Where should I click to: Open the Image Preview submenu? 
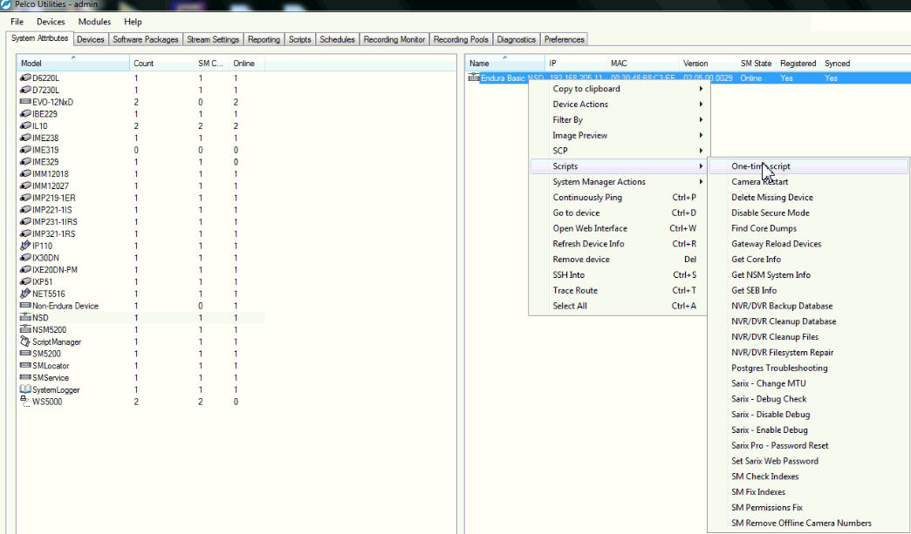pyautogui.click(x=579, y=135)
